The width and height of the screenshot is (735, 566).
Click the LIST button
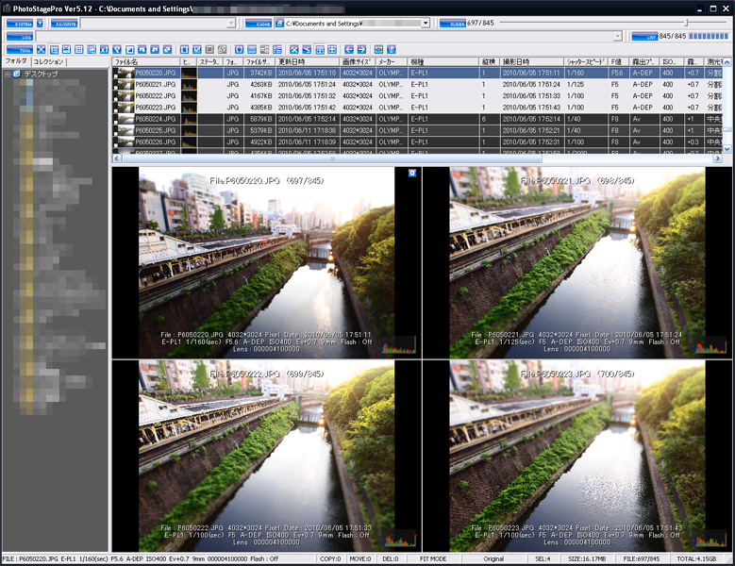point(645,37)
